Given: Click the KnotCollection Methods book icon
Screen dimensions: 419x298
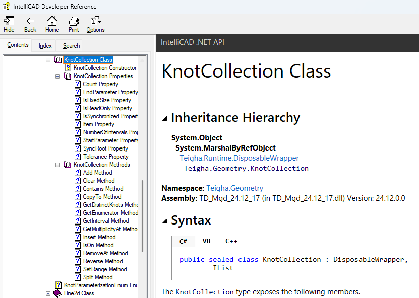Looking at the screenshot, I should point(67,165).
